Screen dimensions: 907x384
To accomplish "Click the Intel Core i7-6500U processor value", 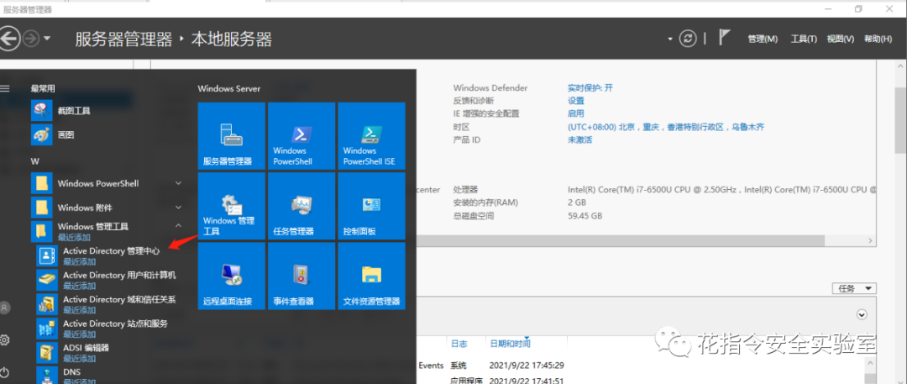I will 722,189.
